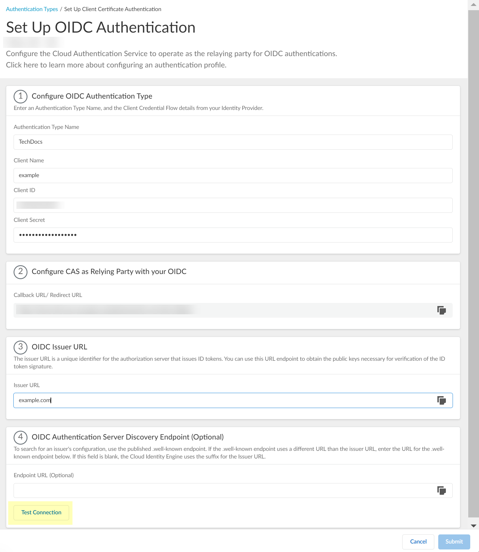Submit the OIDC authentication form
Viewport: 479px width, 552px height.
[x=454, y=542]
